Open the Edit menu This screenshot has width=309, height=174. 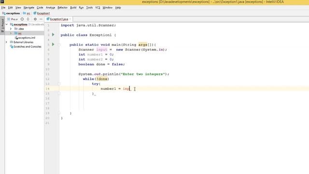tap(10, 8)
